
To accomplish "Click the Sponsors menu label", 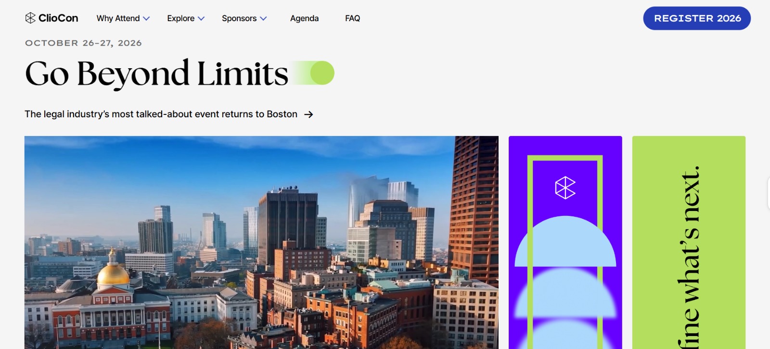I will tap(239, 18).
